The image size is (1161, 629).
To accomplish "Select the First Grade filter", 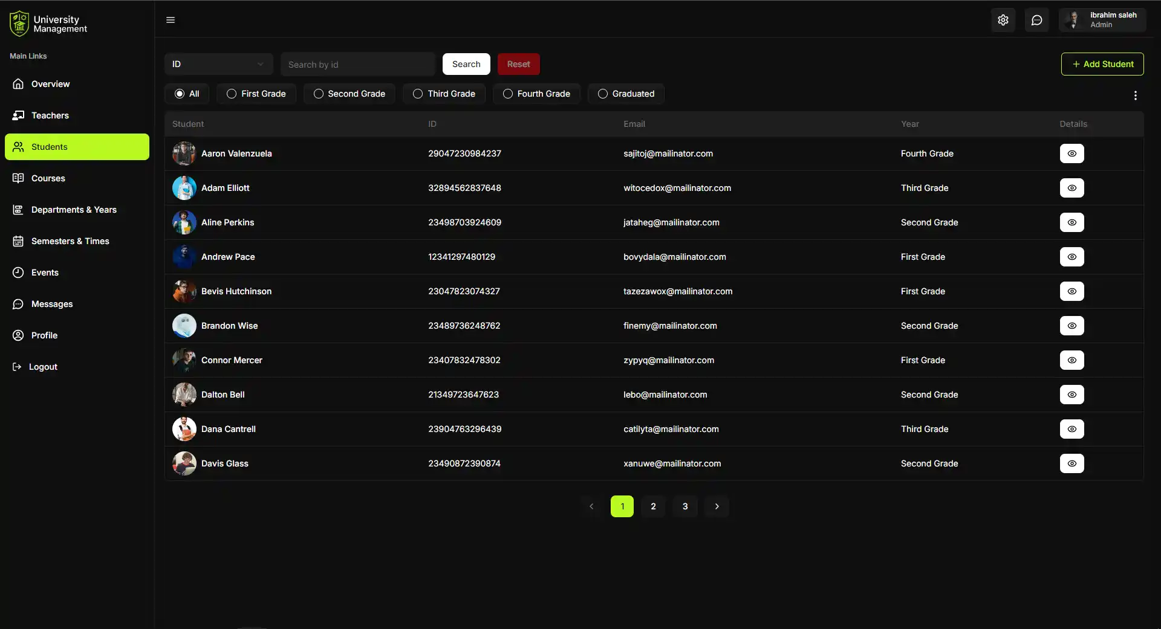I will point(256,93).
